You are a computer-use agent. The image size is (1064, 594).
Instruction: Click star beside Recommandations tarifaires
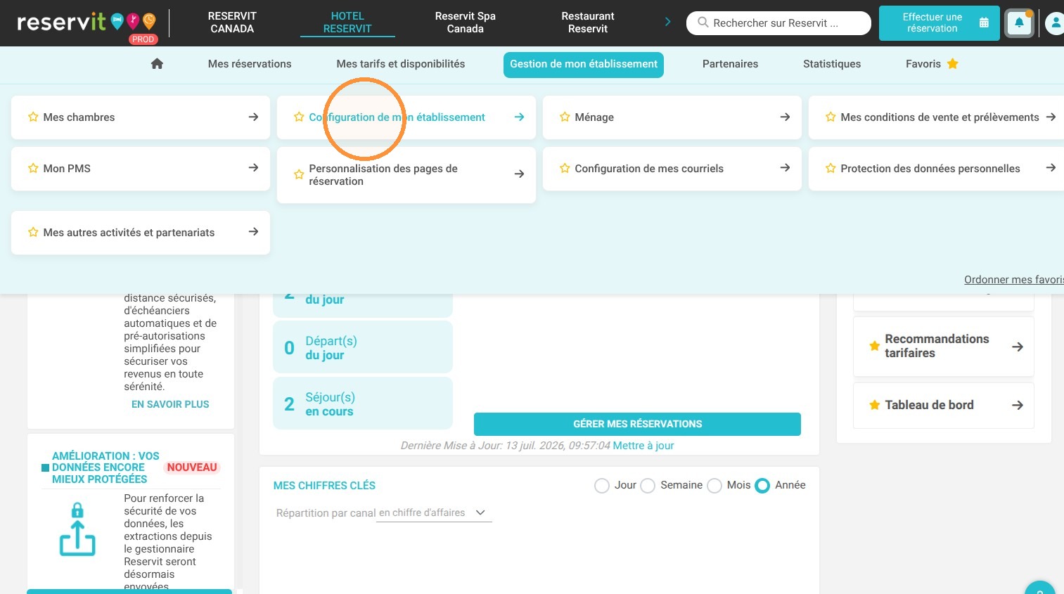pos(875,346)
